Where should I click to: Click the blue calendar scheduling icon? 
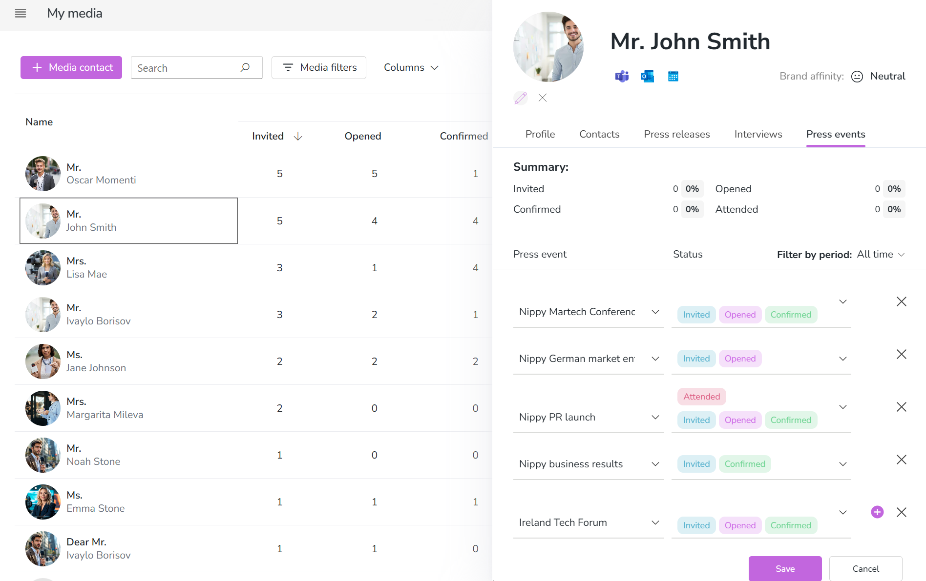(x=673, y=77)
